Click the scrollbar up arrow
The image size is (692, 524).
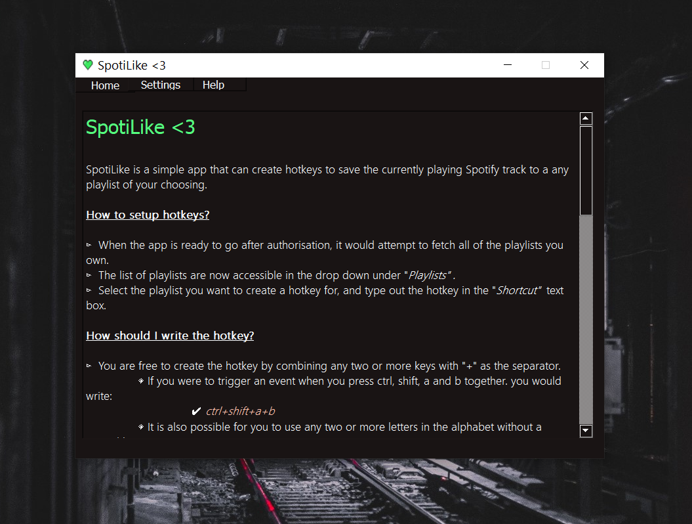(x=586, y=118)
